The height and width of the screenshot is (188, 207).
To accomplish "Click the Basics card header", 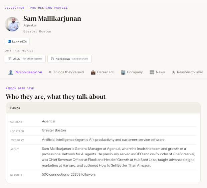I will tap(103, 108).
